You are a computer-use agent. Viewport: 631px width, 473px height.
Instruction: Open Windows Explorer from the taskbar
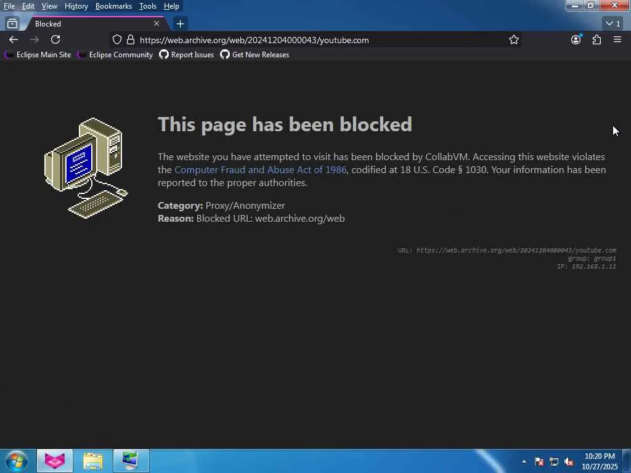[x=93, y=461]
